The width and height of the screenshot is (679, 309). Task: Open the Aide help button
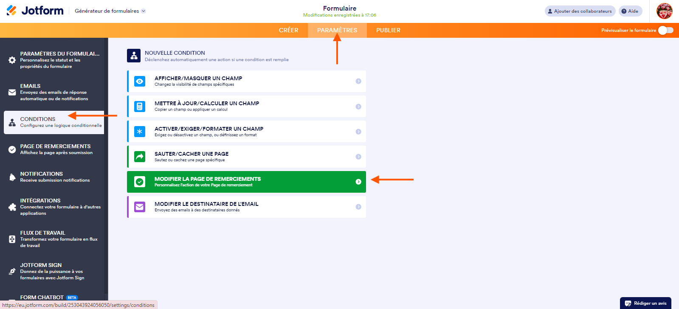point(630,11)
